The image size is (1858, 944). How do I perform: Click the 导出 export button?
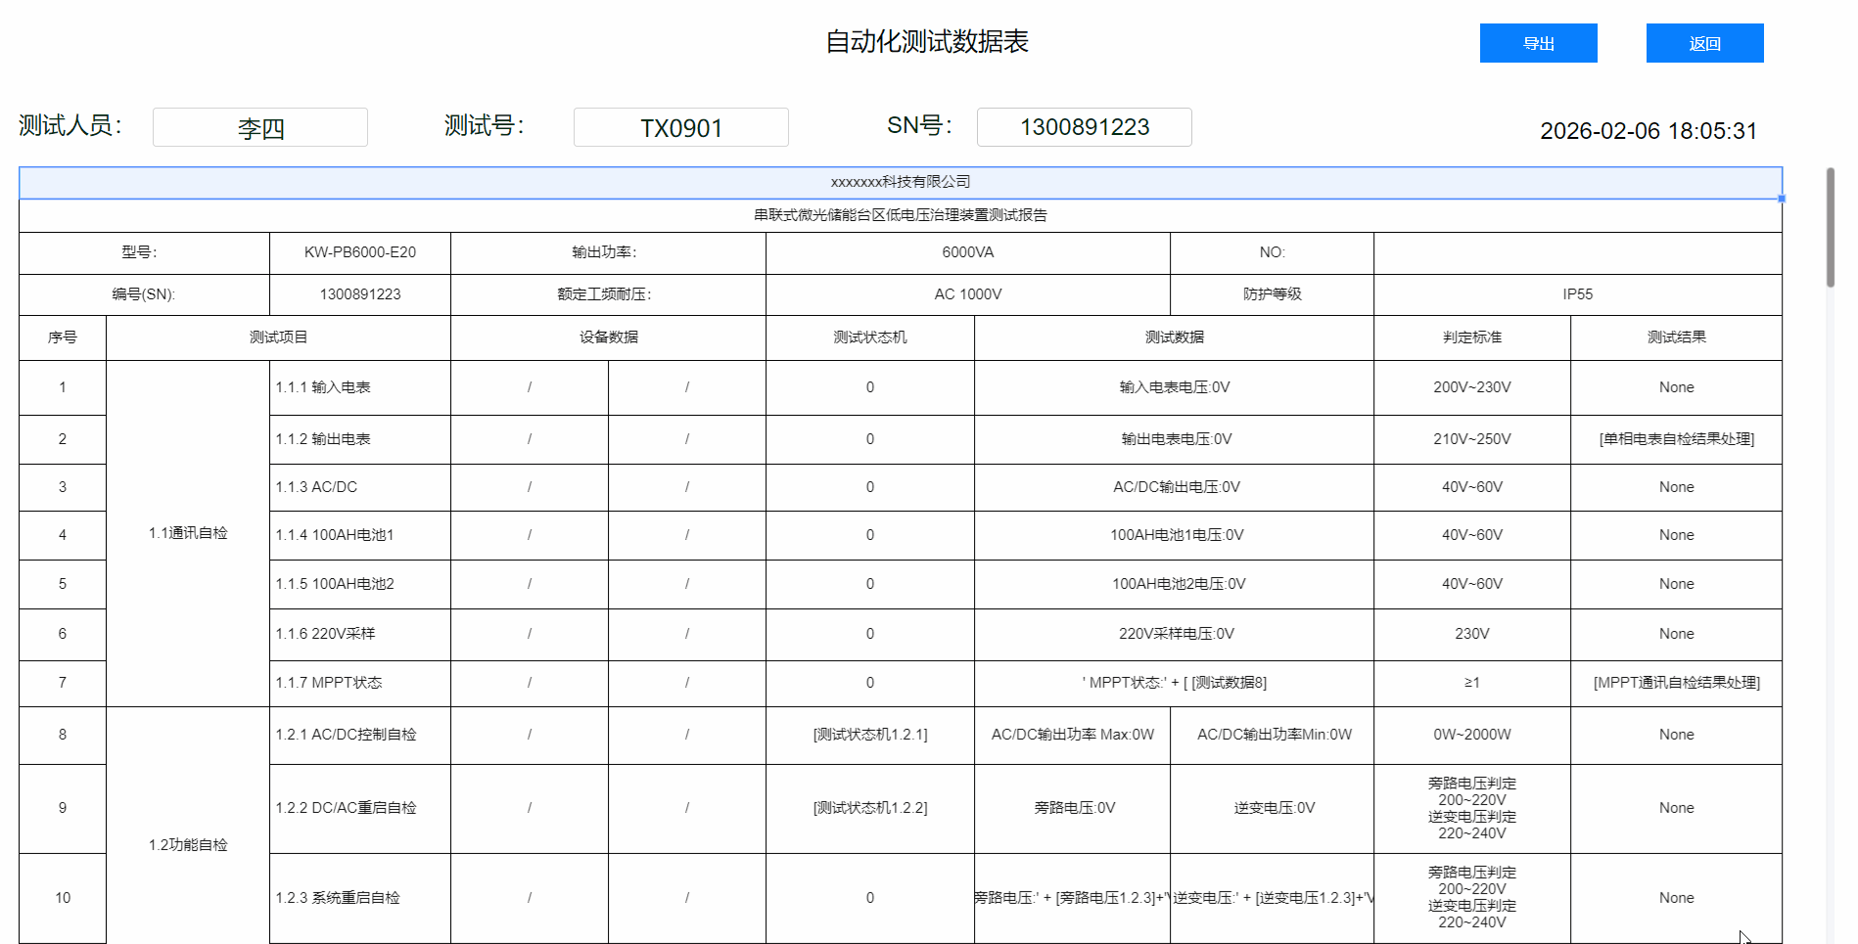click(1538, 43)
